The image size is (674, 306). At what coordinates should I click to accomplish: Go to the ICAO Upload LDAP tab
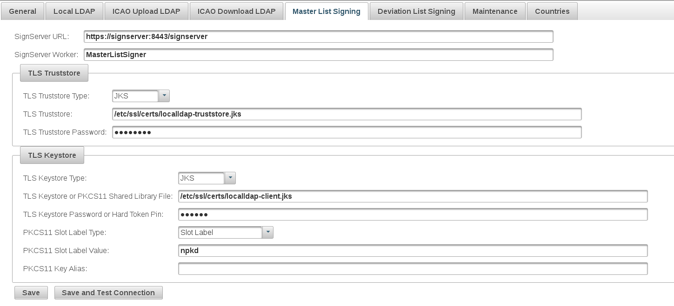pyautogui.click(x=146, y=11)
